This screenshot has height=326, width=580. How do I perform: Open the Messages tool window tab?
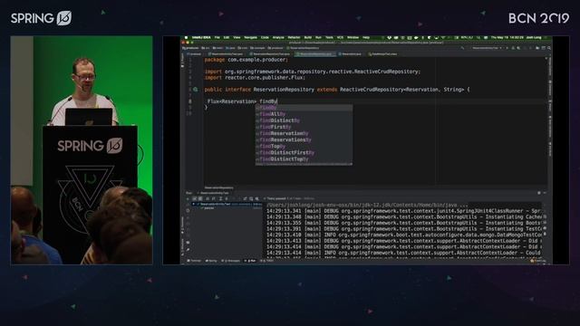click(231, 261)
